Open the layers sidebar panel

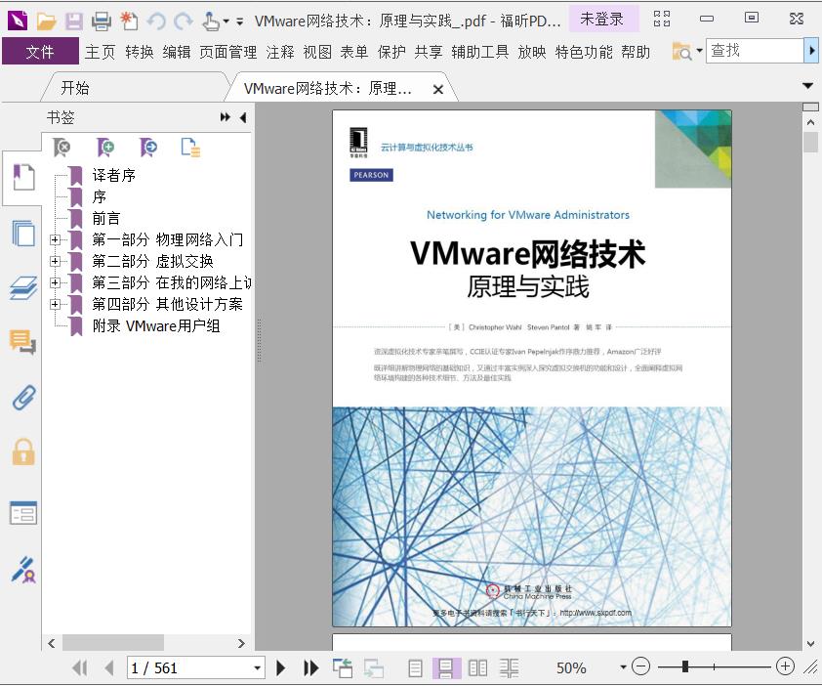point(23,287)
